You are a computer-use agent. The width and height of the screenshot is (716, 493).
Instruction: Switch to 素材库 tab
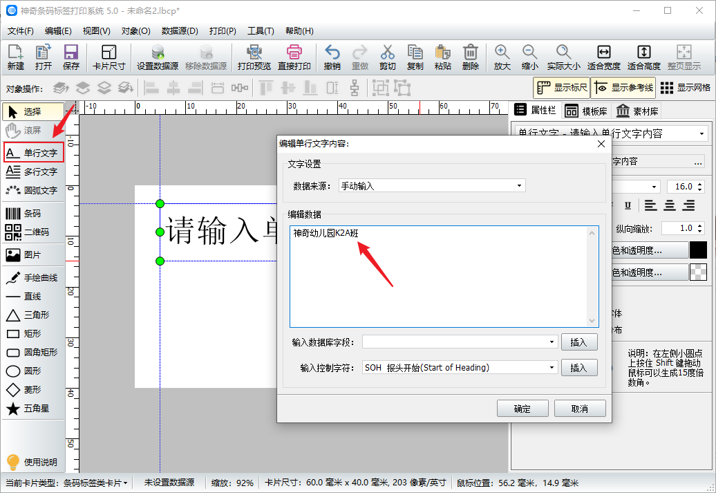pos(637,111)
